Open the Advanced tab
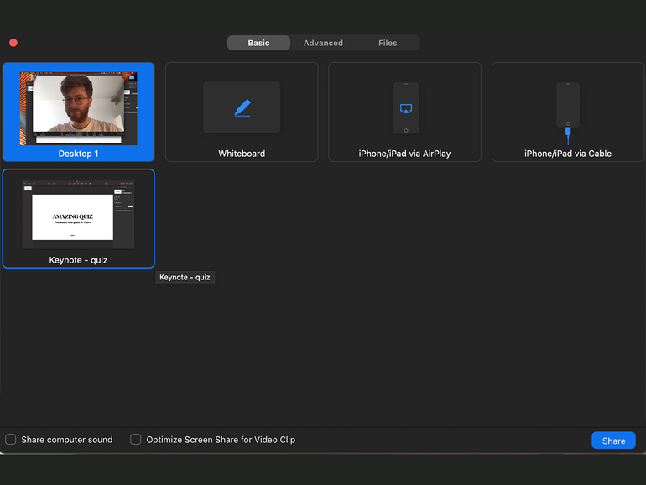The height and width of the screenshot is (485, 646). click(323, 43)
